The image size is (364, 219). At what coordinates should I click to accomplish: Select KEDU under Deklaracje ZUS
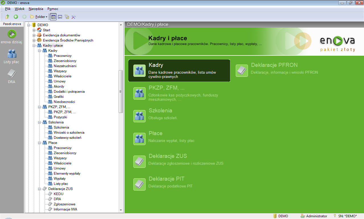click(x=58, y=194)
